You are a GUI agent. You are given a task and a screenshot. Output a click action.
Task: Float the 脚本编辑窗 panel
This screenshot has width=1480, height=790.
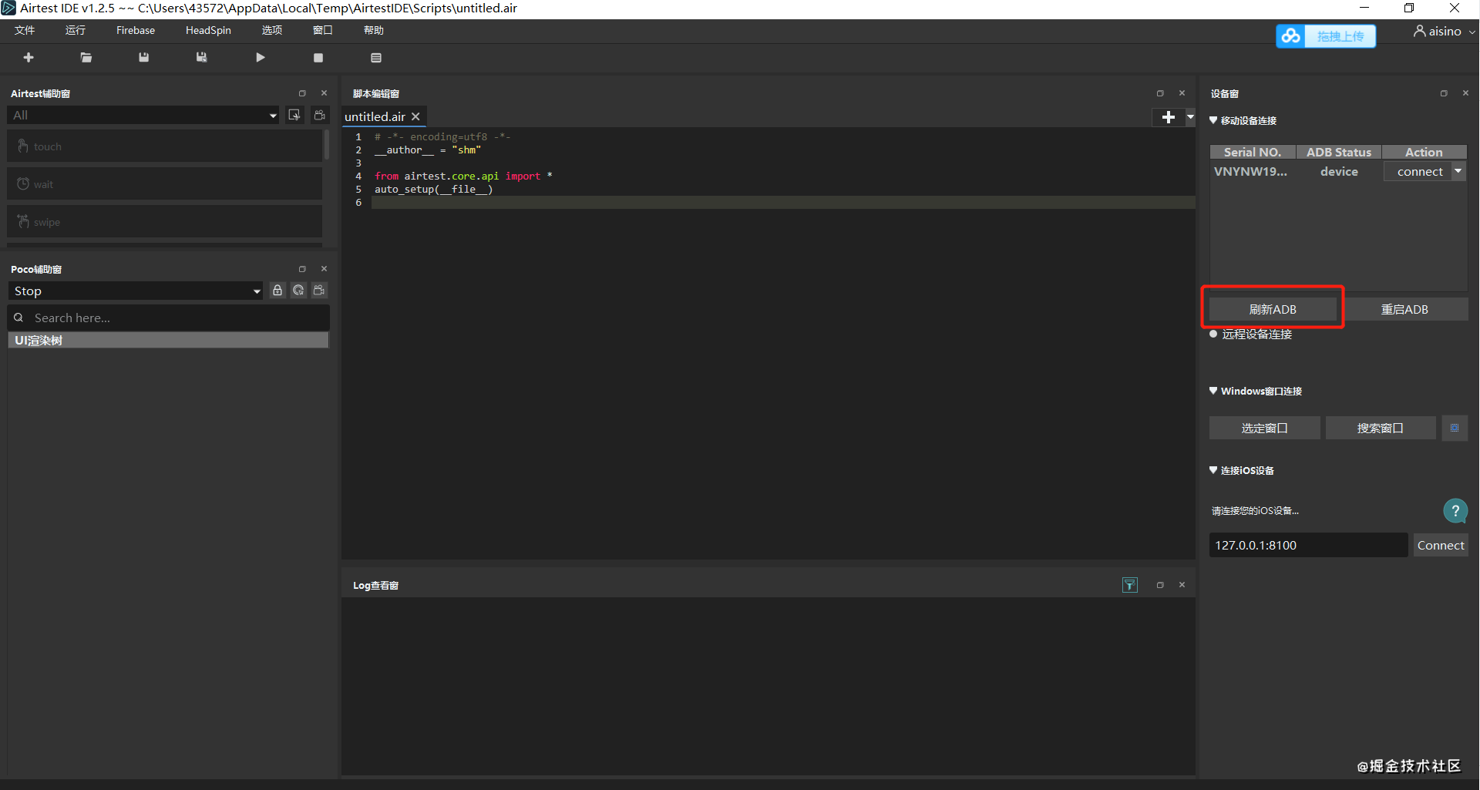pos(1160,93)
